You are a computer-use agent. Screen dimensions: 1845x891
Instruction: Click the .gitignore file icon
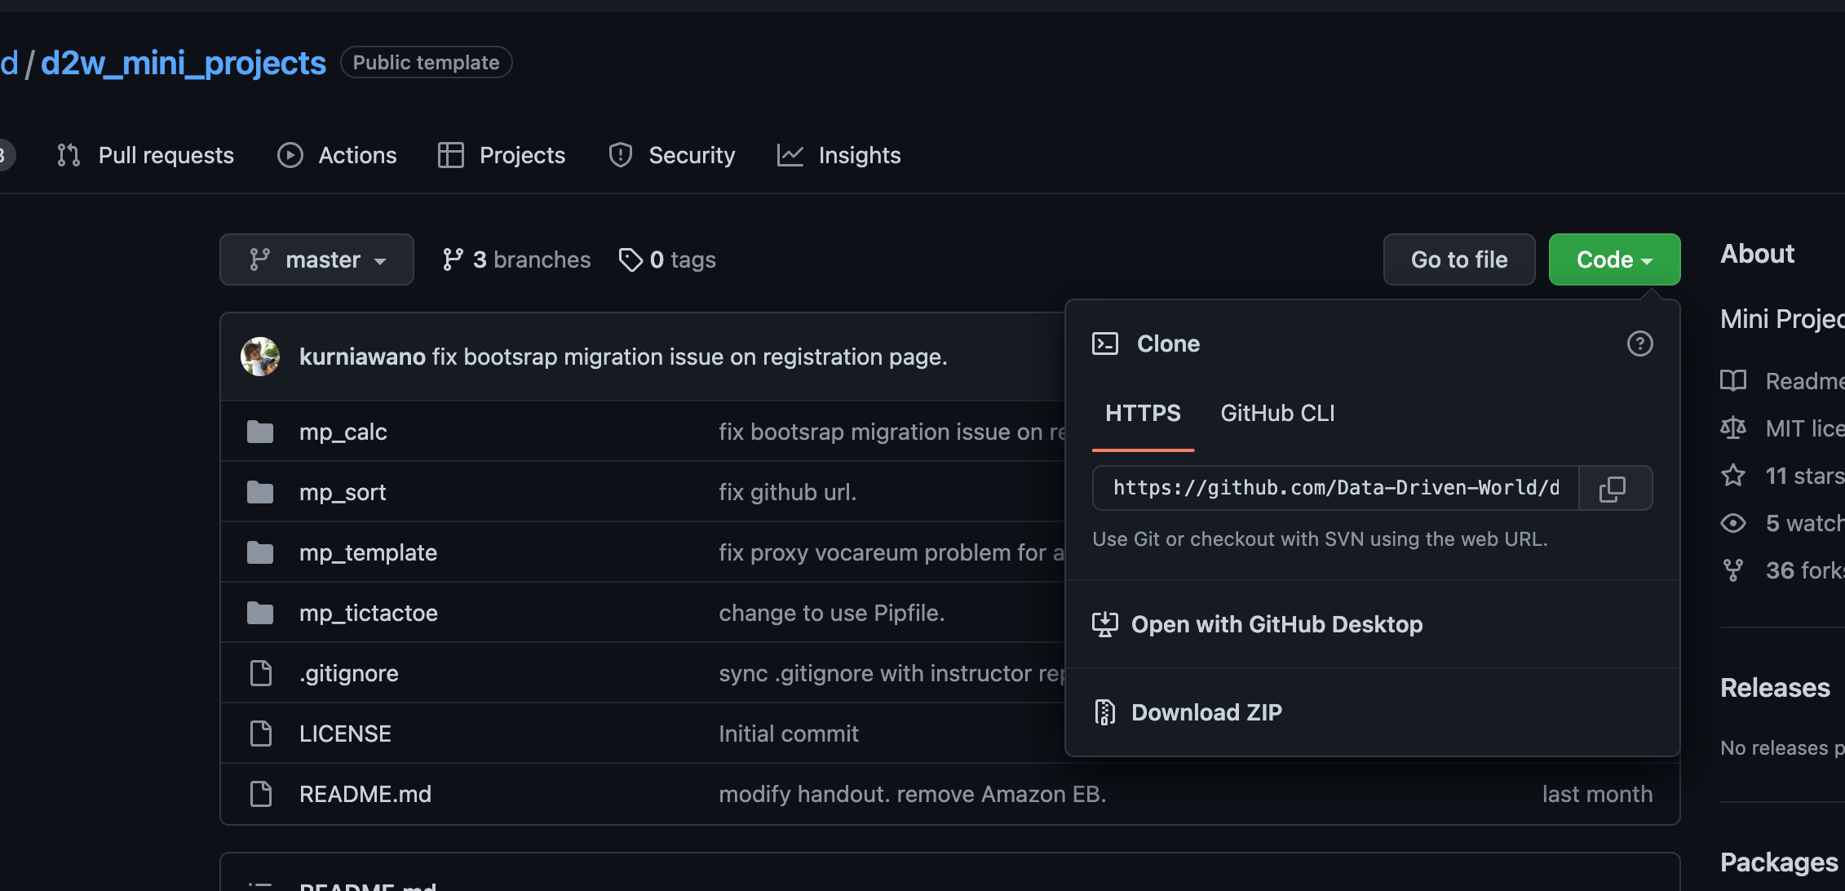click(260, 673)
